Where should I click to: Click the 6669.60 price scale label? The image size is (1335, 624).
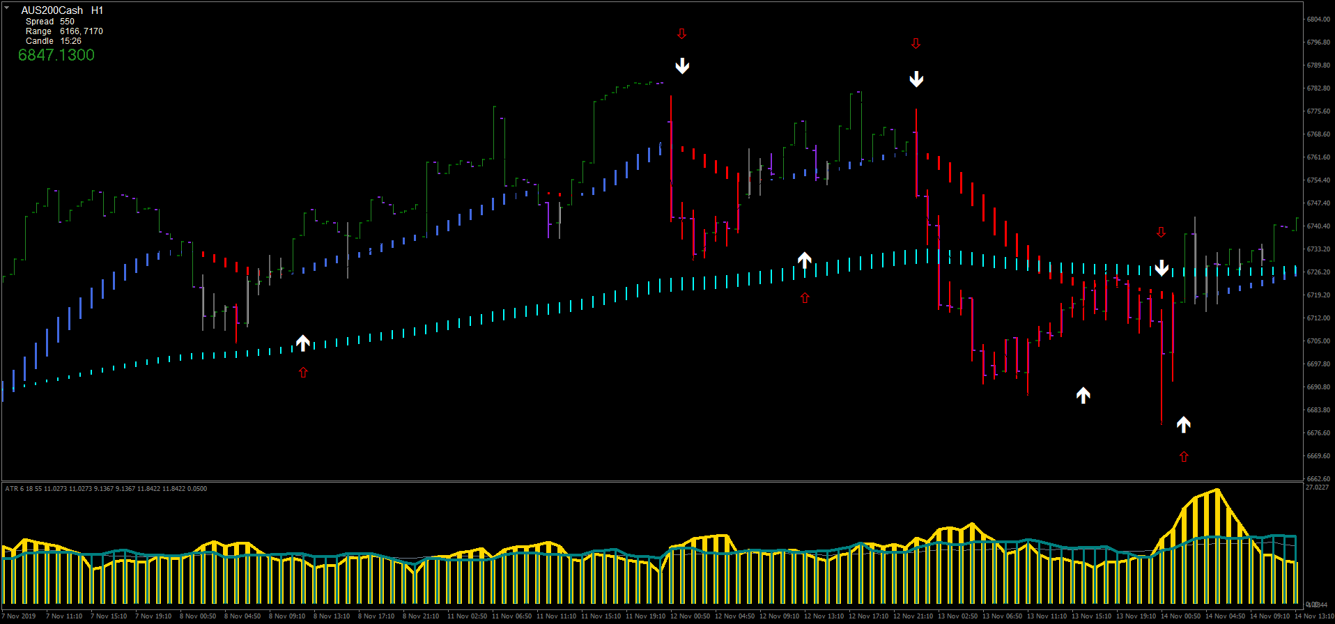click(1319, 456)
